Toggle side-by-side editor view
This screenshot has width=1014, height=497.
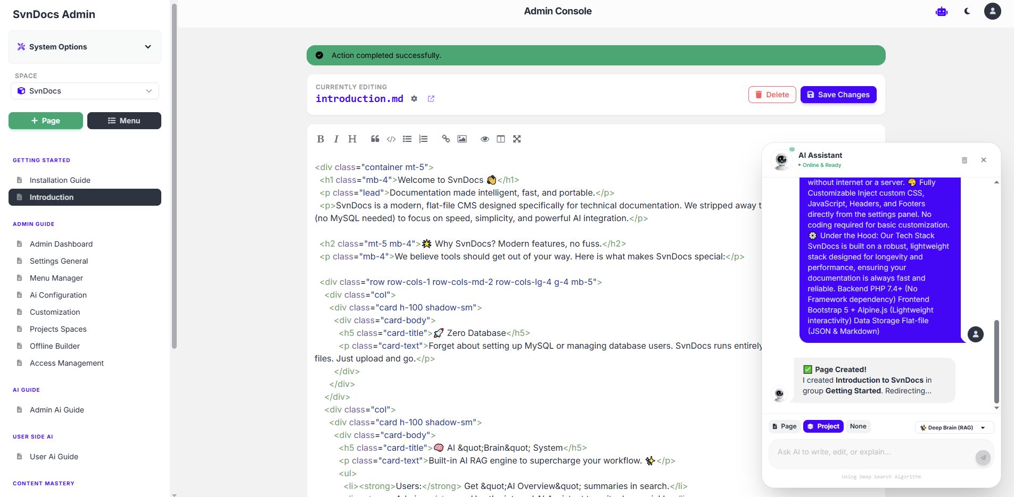[501, 139]
